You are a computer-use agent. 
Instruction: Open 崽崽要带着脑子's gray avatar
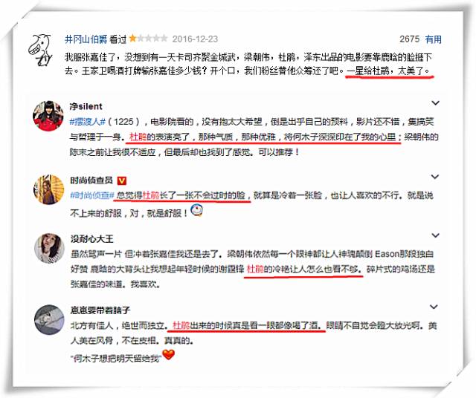tap(50, 319)
